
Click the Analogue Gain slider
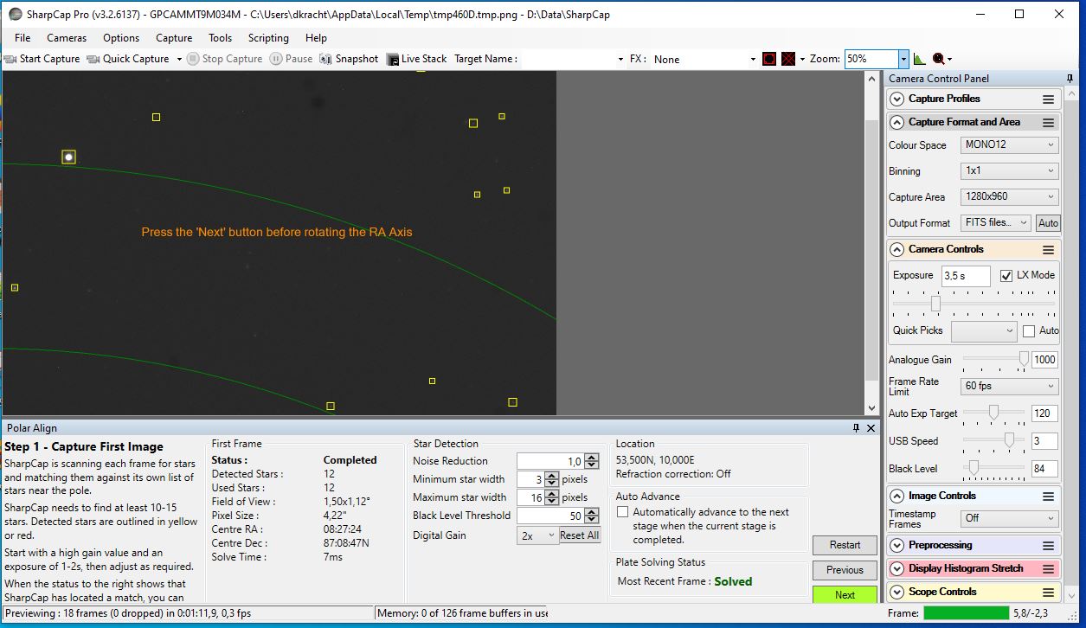point(995,359)
